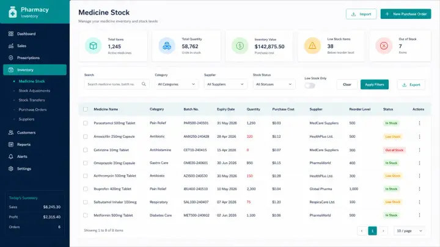
Task: Open the Customers sidebar section
Action: 35,132
